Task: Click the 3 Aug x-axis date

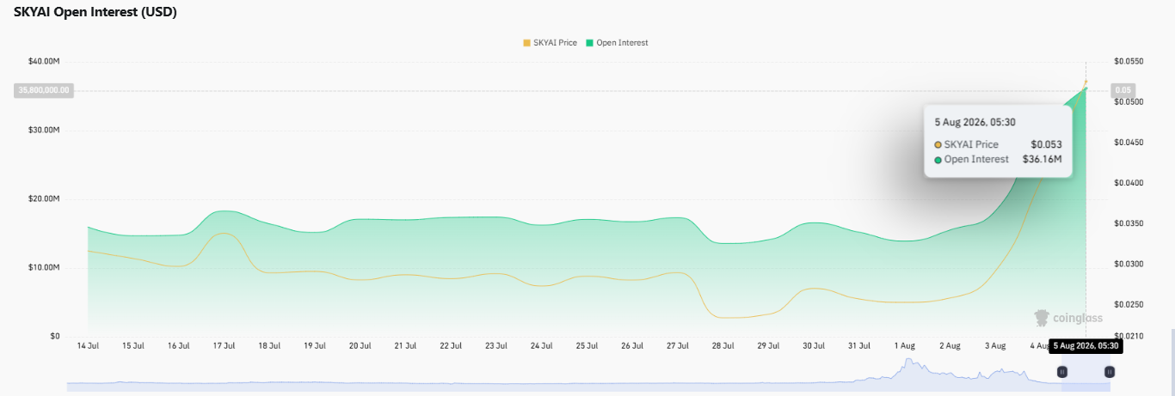Action: click(x=995, y=345)
